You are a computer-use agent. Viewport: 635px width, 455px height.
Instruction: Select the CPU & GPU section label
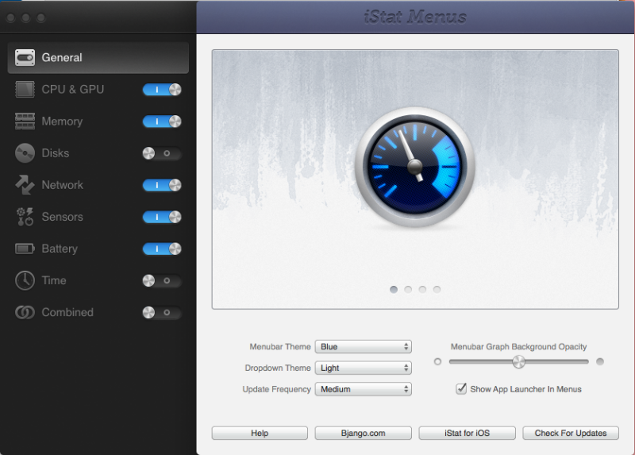pos(73,90)
